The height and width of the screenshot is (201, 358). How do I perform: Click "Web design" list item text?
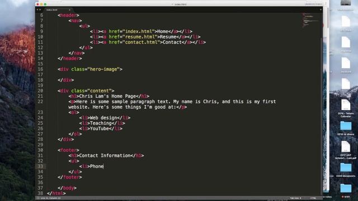[103, 118]
